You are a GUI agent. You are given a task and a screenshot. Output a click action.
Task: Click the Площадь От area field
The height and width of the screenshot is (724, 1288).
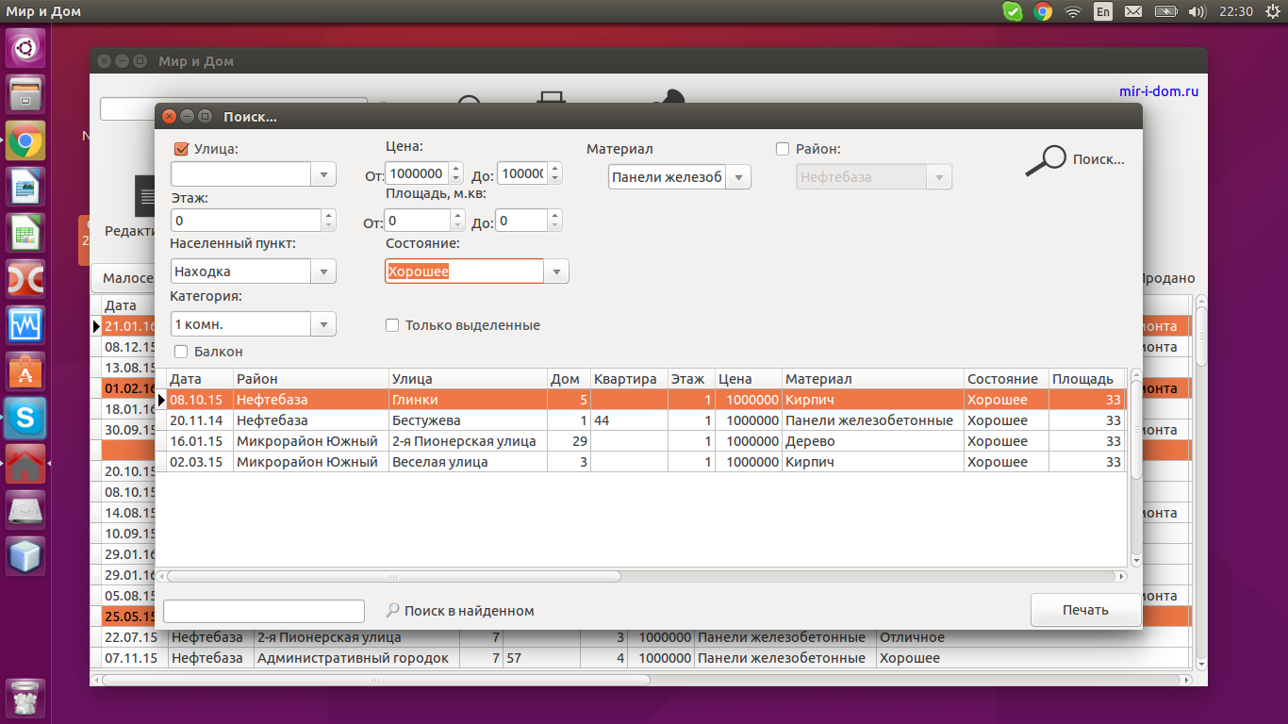pyautogui.click(x=417, y=221)
